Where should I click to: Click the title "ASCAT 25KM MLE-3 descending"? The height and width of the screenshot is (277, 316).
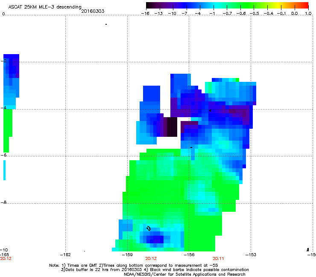[45, 7]
